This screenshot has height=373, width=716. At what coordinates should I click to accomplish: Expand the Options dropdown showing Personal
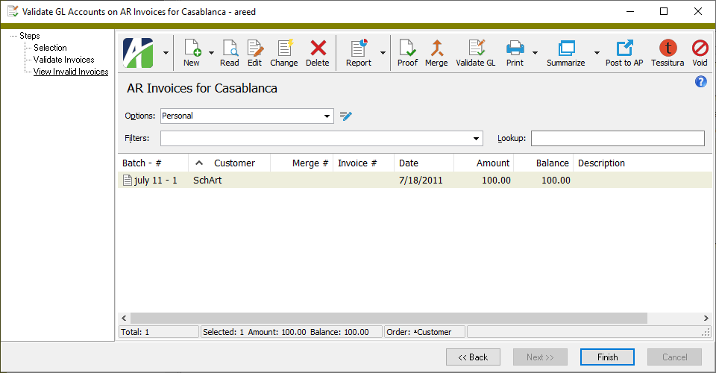[x=327, y=116]
